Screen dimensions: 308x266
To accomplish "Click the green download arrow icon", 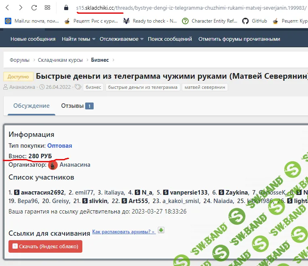I will point(161,230).
